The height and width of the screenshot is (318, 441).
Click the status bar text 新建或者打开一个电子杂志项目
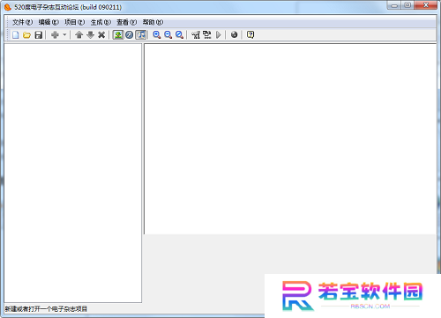coord(46,309)
